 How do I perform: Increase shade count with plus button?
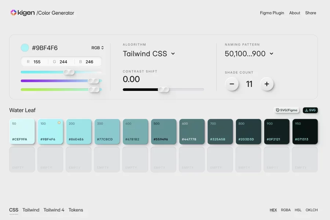pyautogui.click(x=267, y=84)
